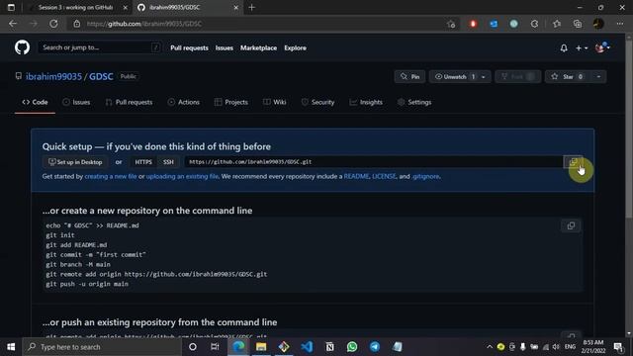Click the repository URL text field
633x356 pixels.
coord(374,162)
